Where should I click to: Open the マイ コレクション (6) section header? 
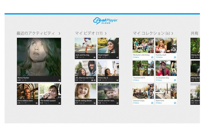tap(151, 33)
